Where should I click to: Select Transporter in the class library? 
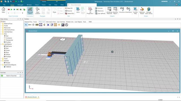point(9,40)
